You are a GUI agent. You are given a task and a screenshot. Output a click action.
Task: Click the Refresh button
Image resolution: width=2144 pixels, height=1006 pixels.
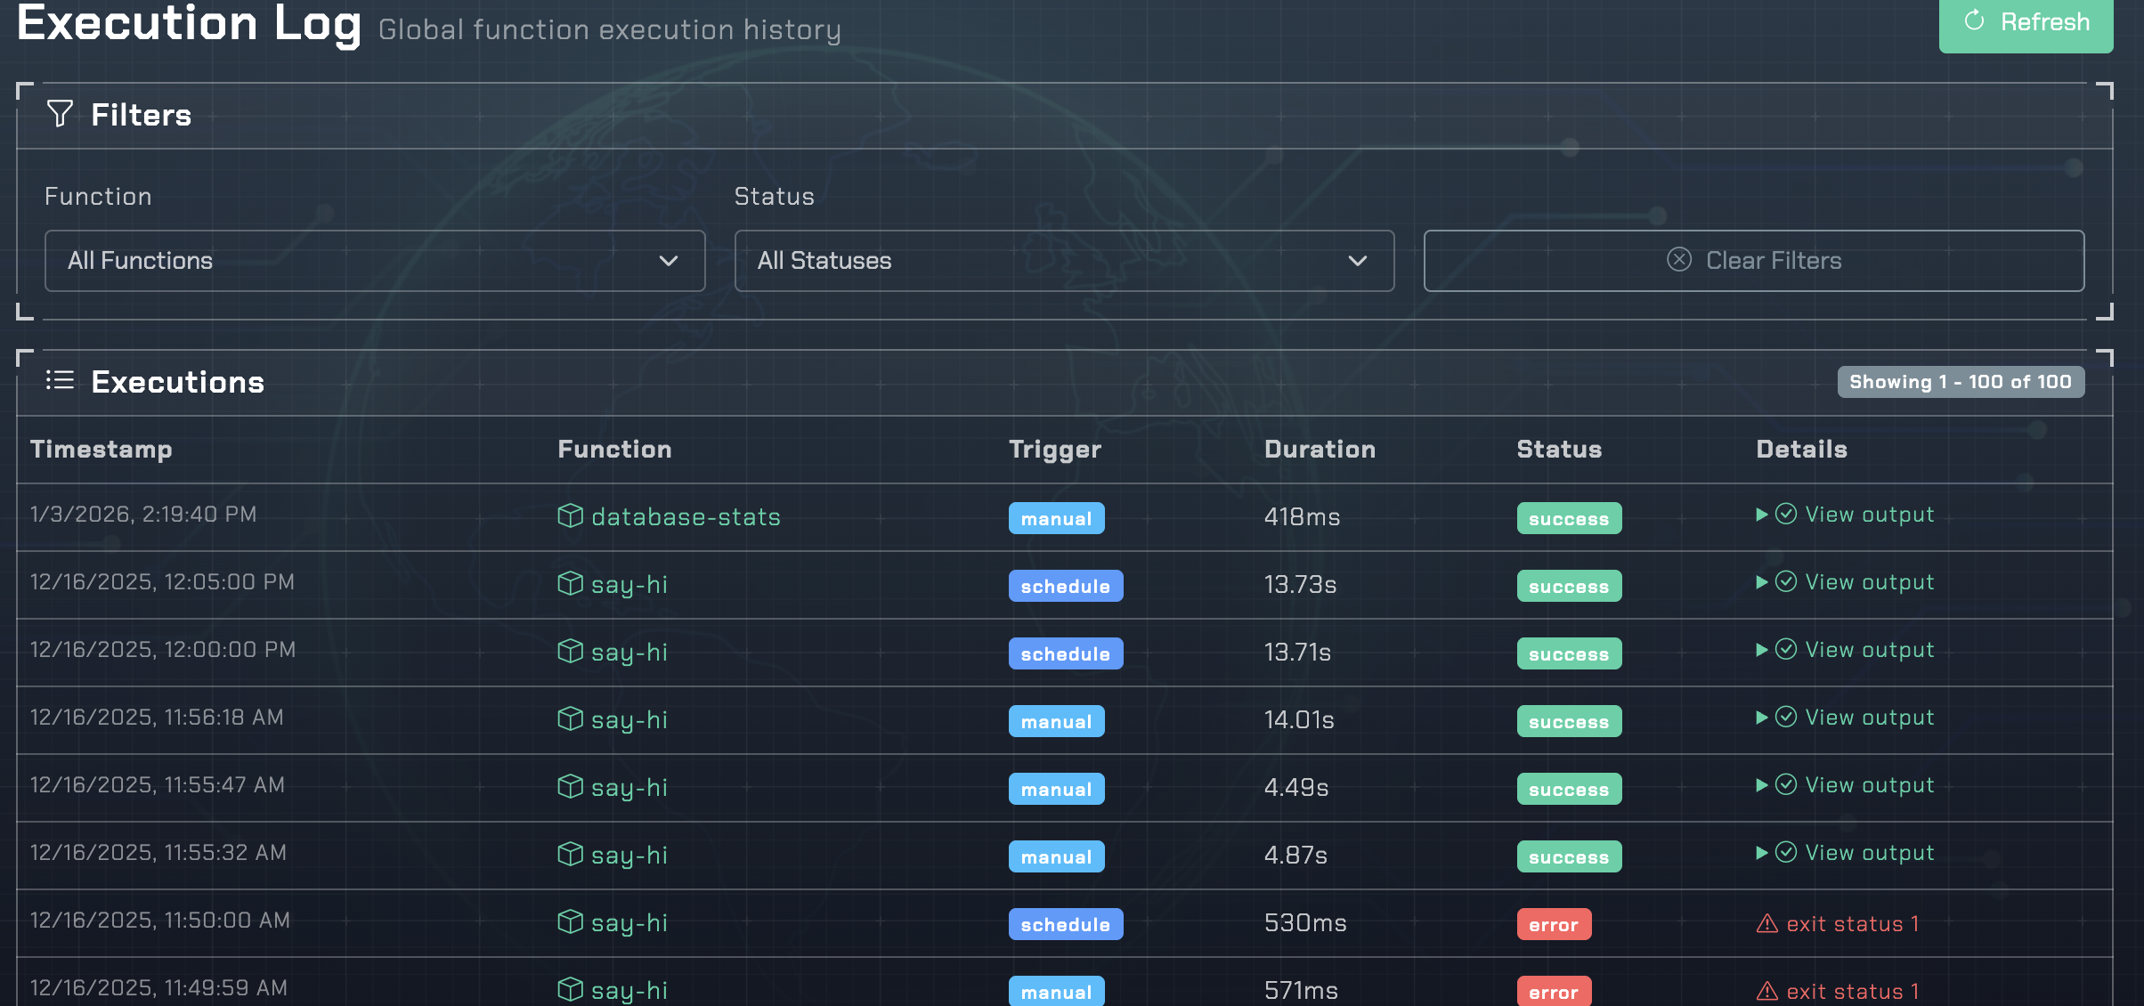(x=2026, y=23)
